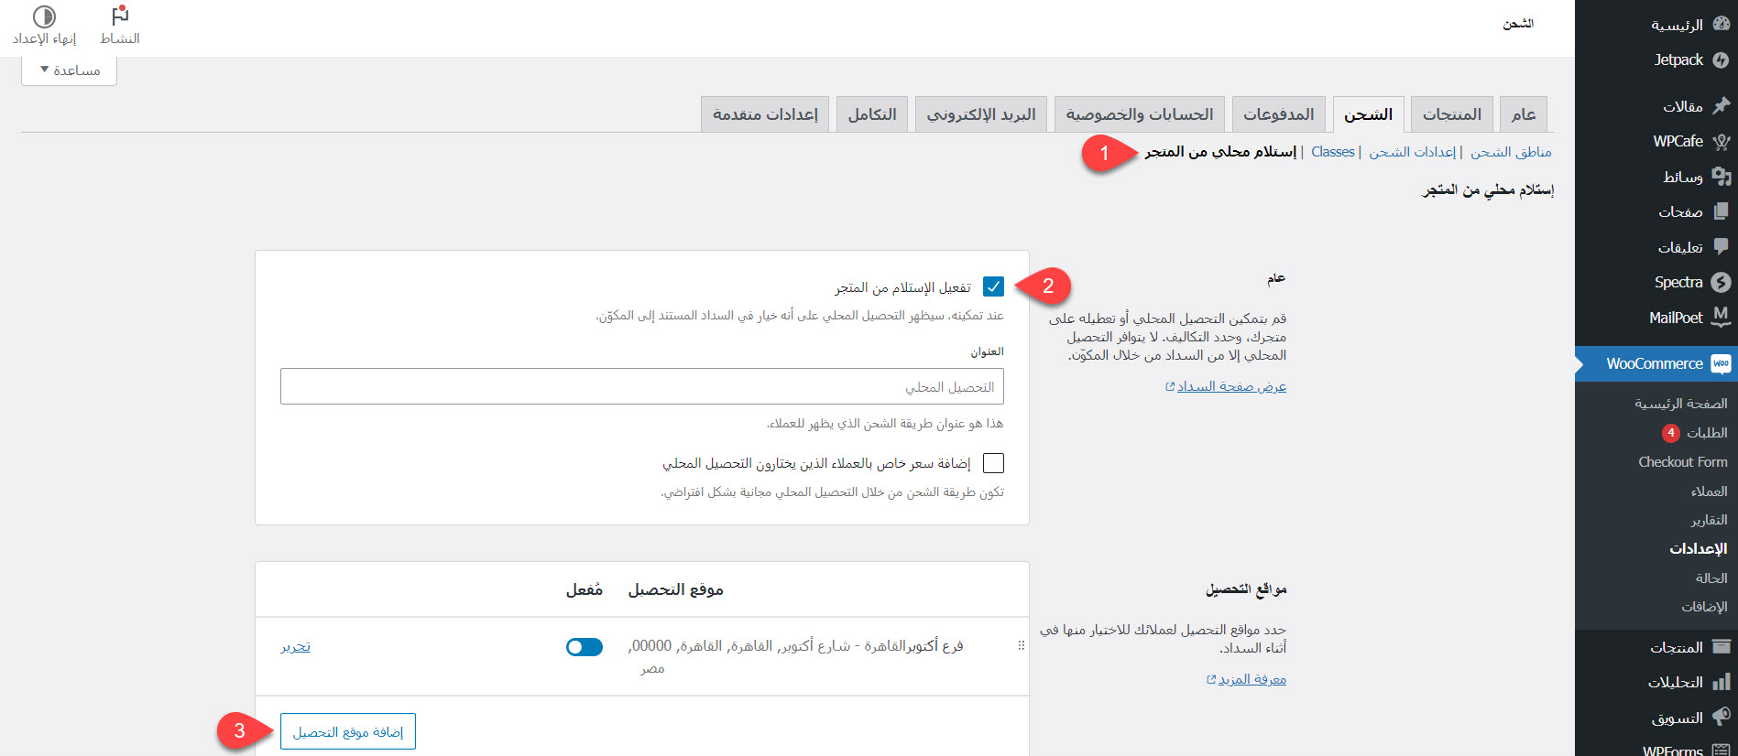Open WPCafe from the sidebar icon

[1720, 142]
